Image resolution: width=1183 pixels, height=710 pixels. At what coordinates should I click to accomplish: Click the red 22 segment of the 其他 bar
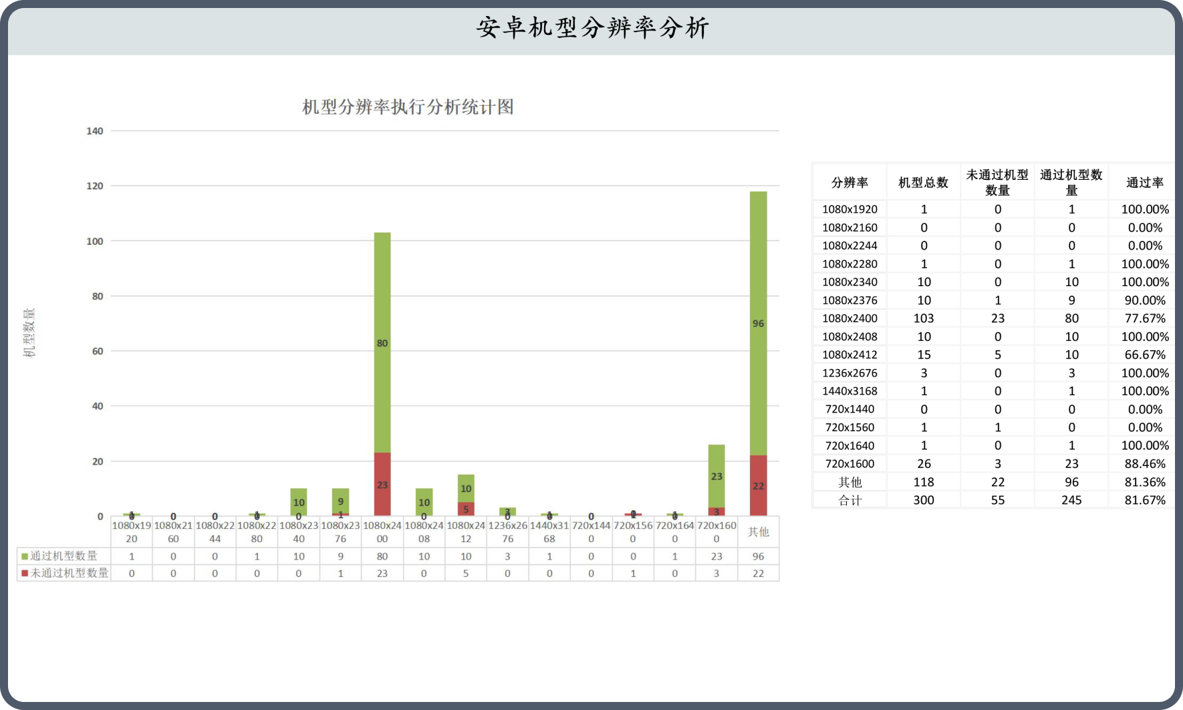click(x=758, y=485)
